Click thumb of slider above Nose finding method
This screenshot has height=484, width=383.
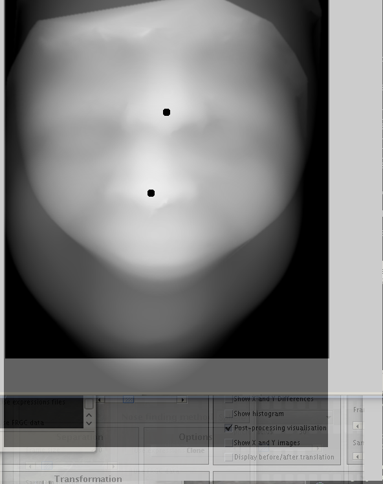128,399
